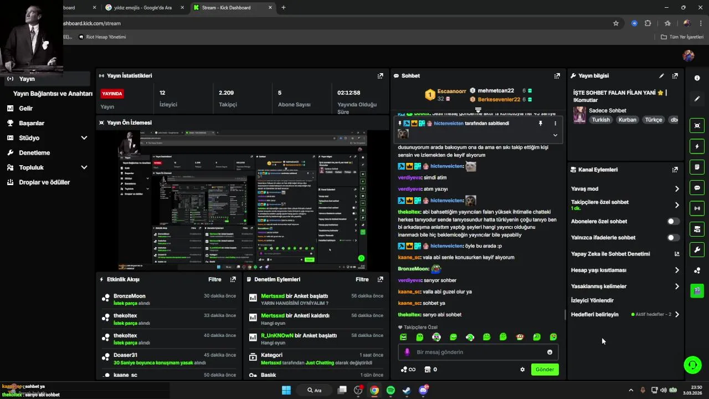Click Filtre in the Denetim Eylemleri panel

362,279
